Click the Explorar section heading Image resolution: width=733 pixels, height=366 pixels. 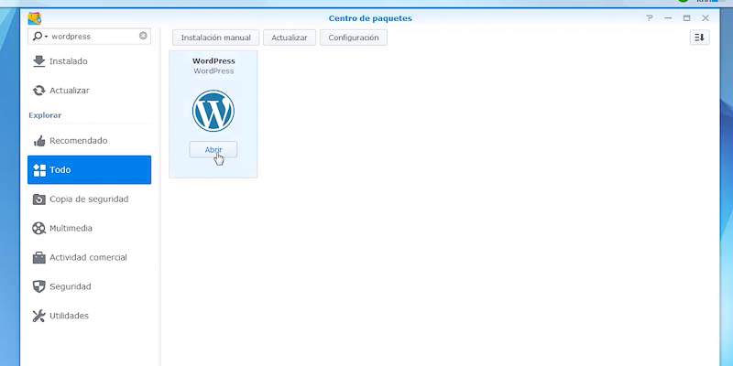(x=45, y=115)
